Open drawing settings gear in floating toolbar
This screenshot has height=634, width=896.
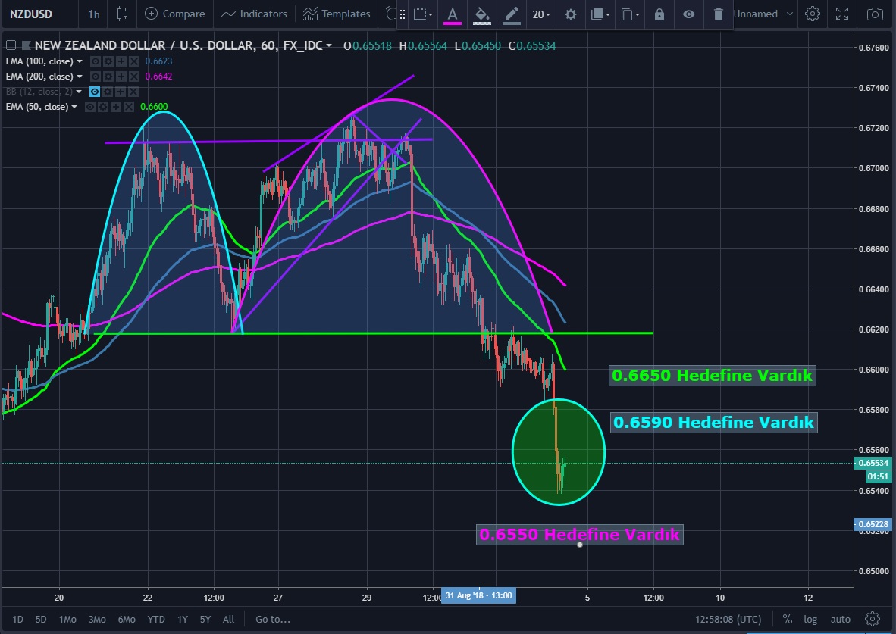point(571,14)
